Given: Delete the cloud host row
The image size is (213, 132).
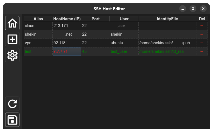Looking at the screenshot, I should coord(202,26).
